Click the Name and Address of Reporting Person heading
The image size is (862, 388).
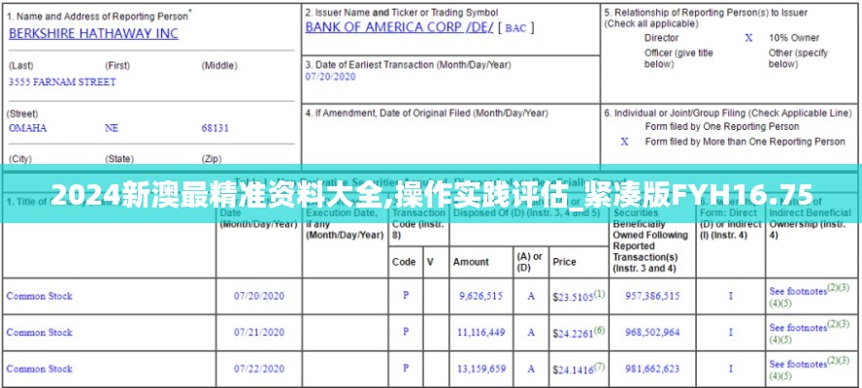(98, 16)
